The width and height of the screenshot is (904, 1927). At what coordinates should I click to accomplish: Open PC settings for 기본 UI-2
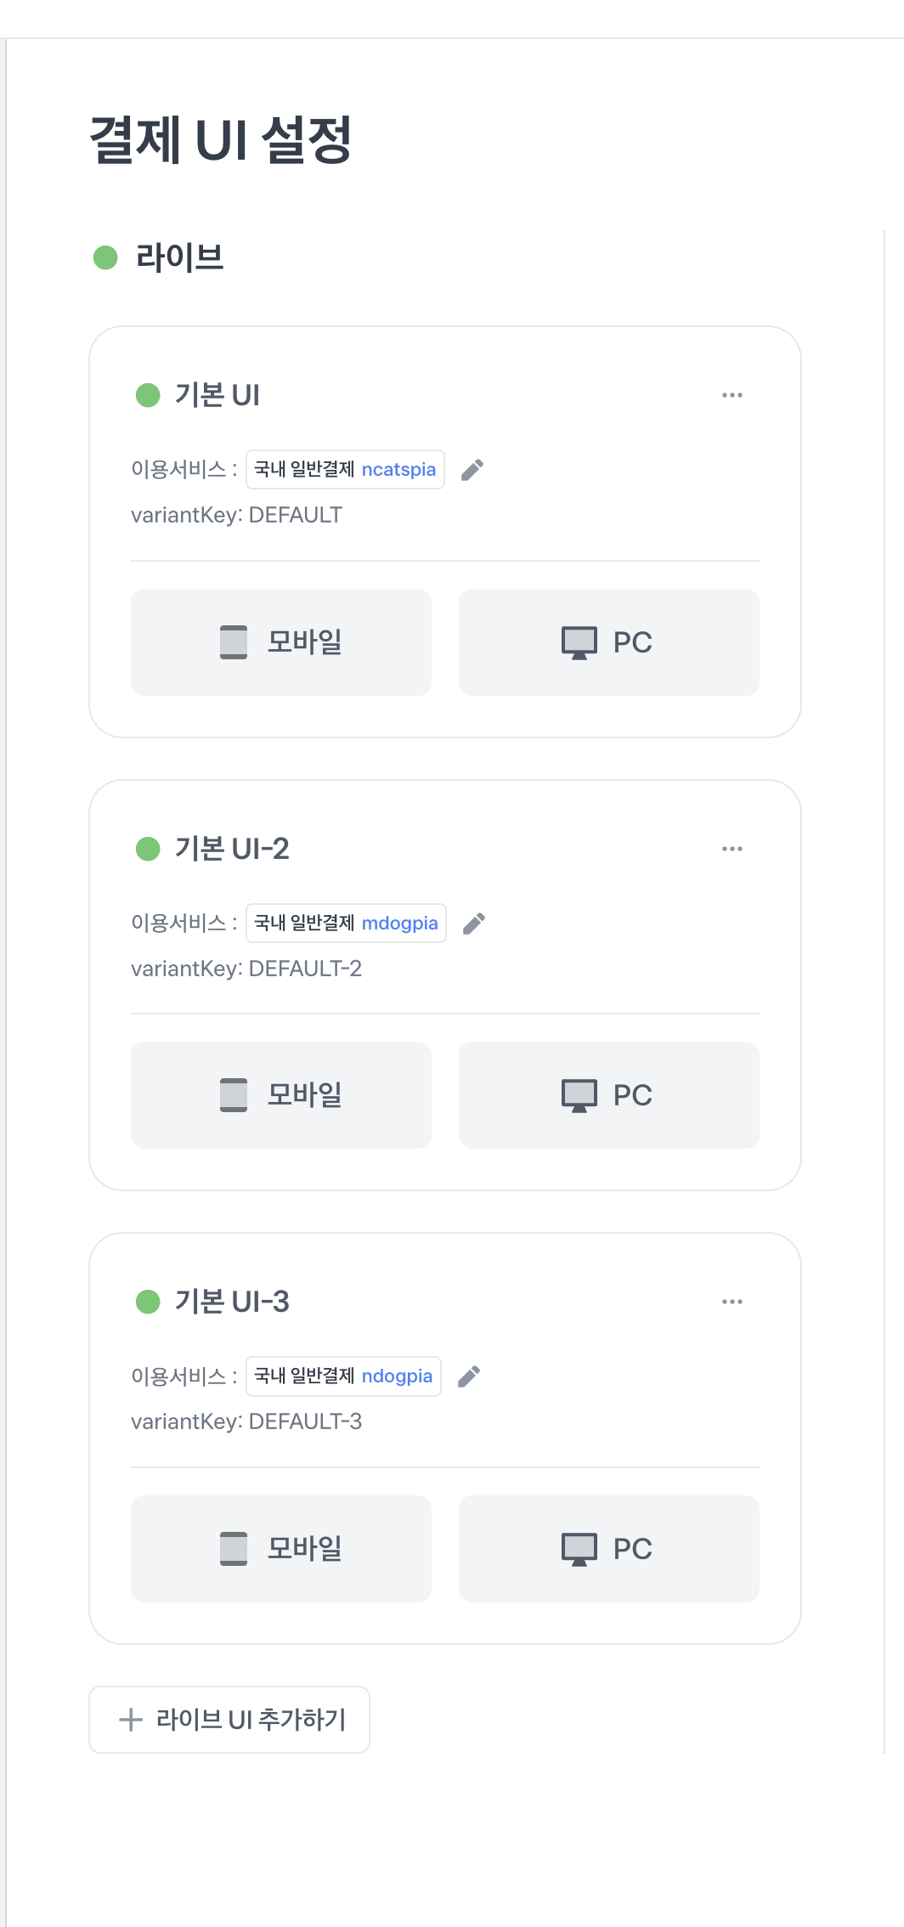tap(609, 1095)
